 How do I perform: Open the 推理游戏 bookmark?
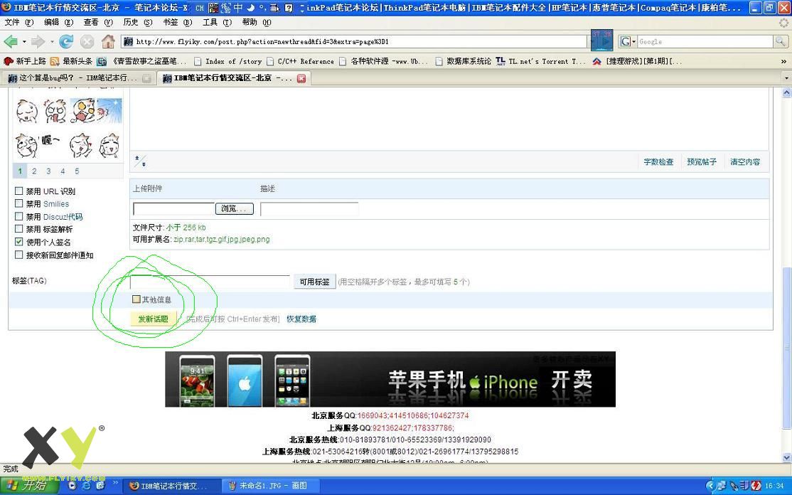(637, 61)
